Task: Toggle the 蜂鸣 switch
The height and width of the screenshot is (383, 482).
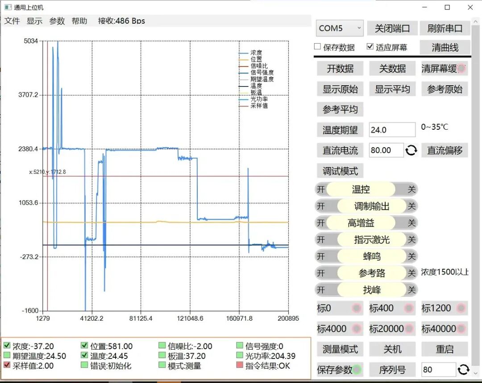Action: coord(366,256)
